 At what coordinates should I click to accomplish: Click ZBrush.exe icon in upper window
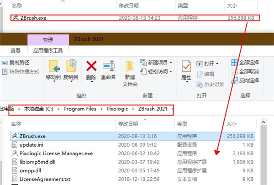16,18
